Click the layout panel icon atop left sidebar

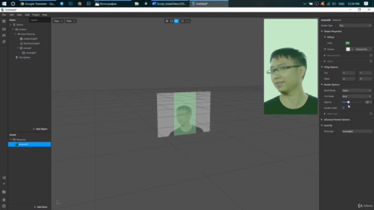point(4,22)
